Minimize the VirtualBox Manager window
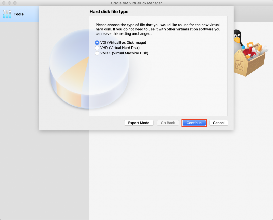The width and height of the screenshot is (273, 220). coord(9,3)
